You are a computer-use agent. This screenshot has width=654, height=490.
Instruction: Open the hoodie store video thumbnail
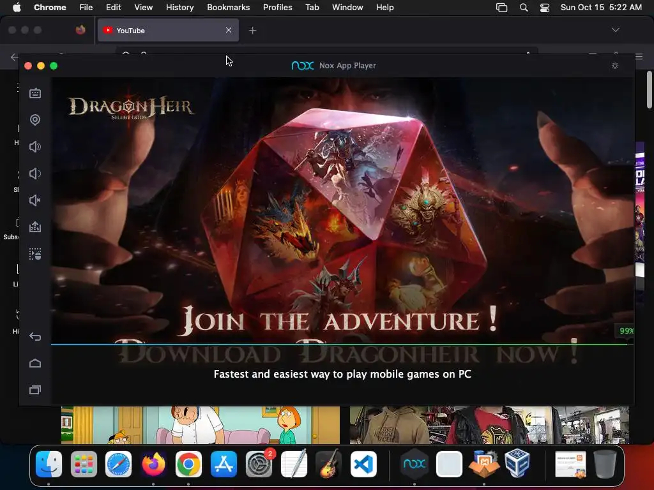pyautogui.click(x=489, y=425)
